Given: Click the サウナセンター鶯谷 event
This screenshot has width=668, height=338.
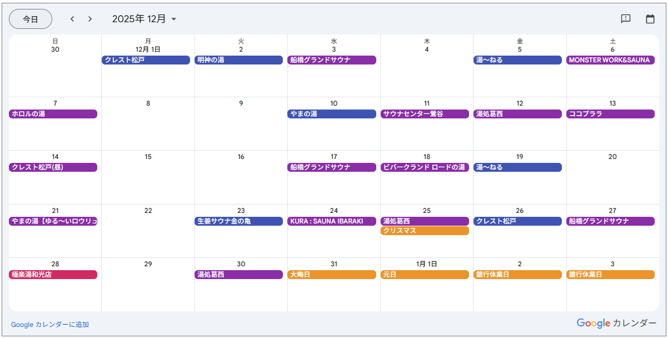Looking at the screenshot, I should [425, 114].
